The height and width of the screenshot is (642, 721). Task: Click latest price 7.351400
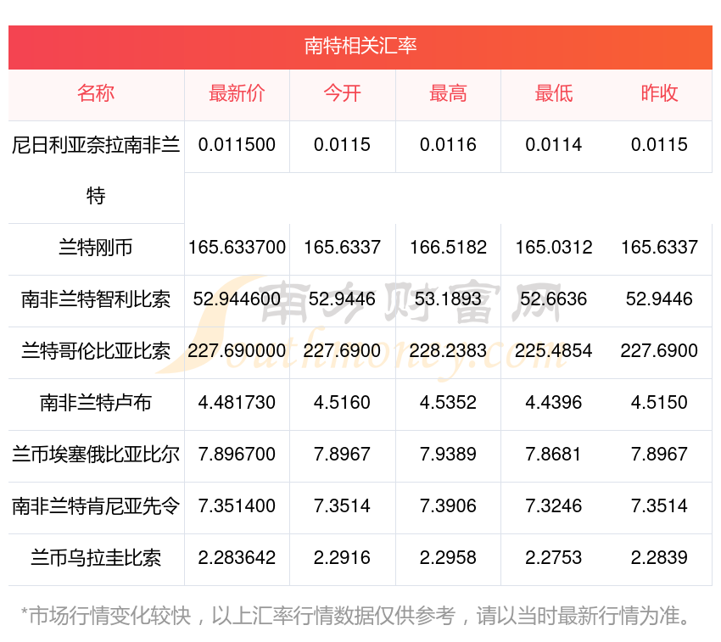pyautogui.click(x=237, y=506)
